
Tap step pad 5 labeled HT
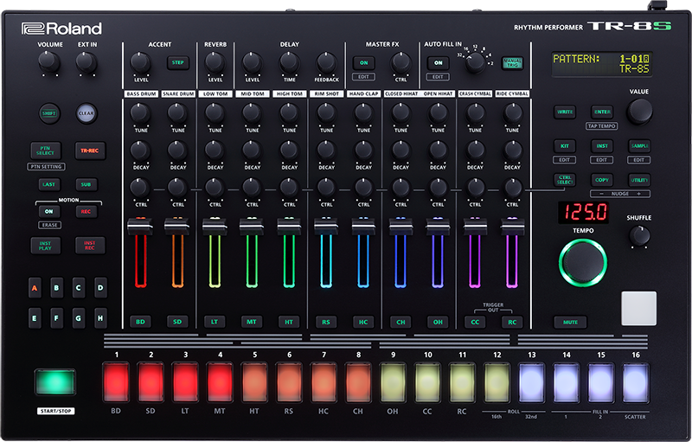254,382
